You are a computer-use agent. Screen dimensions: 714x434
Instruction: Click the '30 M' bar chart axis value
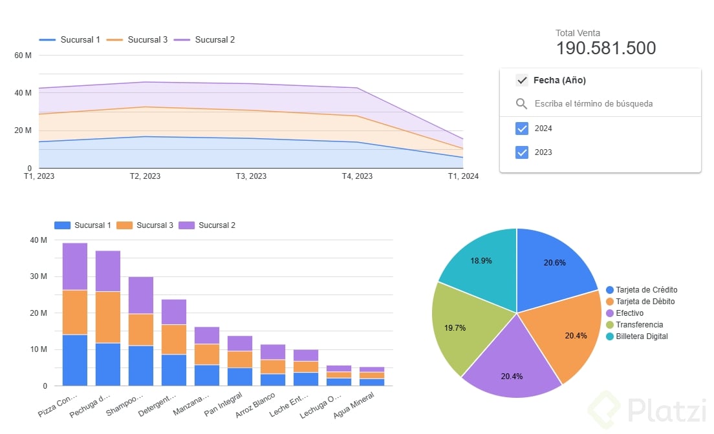(x=38, y=276)
